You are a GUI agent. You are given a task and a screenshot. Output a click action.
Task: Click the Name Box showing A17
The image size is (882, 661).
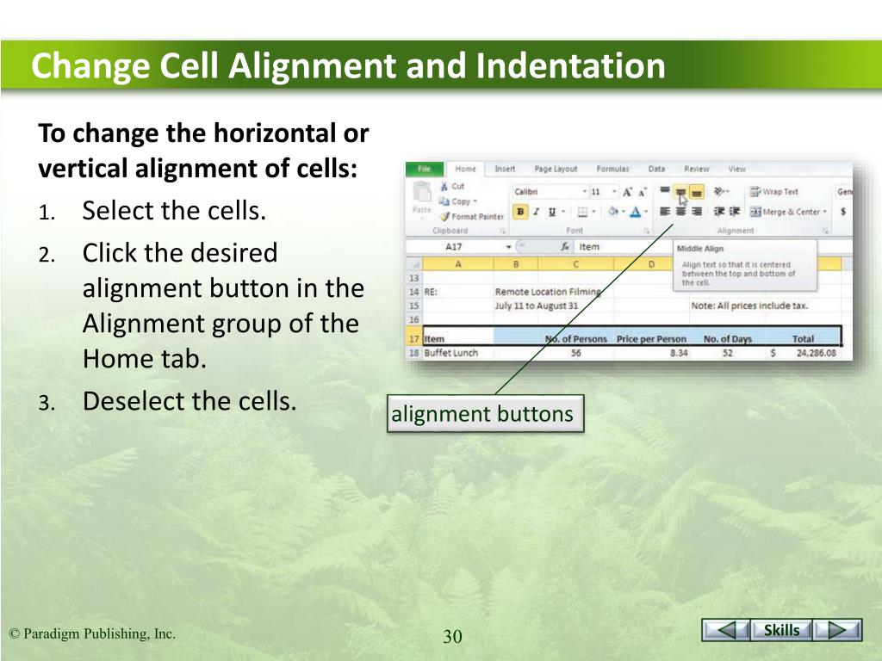tap(455, 247)
